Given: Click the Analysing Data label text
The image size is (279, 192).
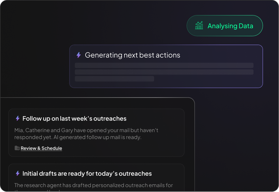Looking at the screenshot, I should [x=230, y=26].
